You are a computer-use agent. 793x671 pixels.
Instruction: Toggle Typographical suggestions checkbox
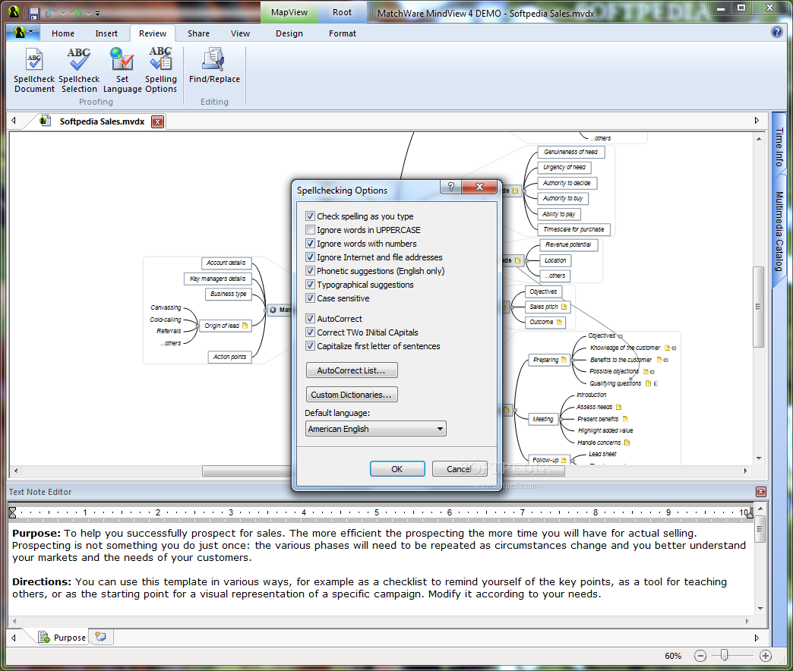(x=311, y=284)
